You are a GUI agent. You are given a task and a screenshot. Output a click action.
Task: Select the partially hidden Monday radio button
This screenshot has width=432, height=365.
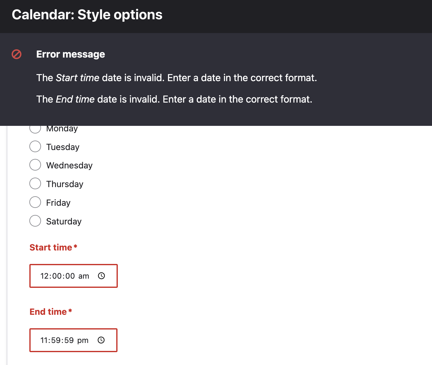click(x=35, y=129)
